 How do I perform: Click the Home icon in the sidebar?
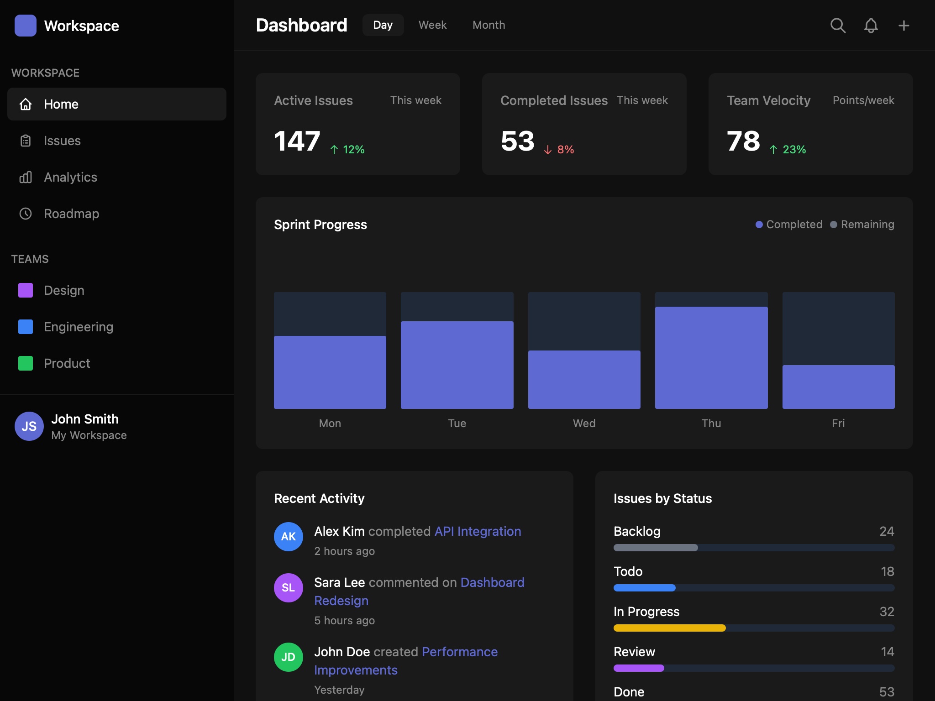click(x=26, y=104)
